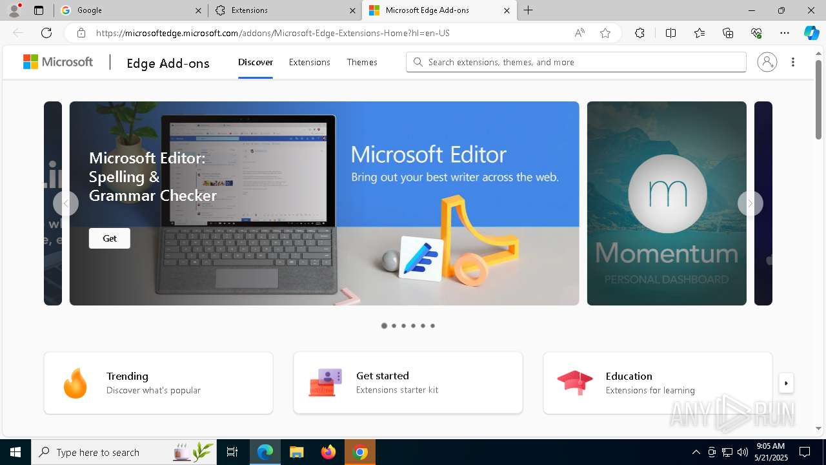Refresh the current page
The image size is (826, 465).
tap(46, 33)
